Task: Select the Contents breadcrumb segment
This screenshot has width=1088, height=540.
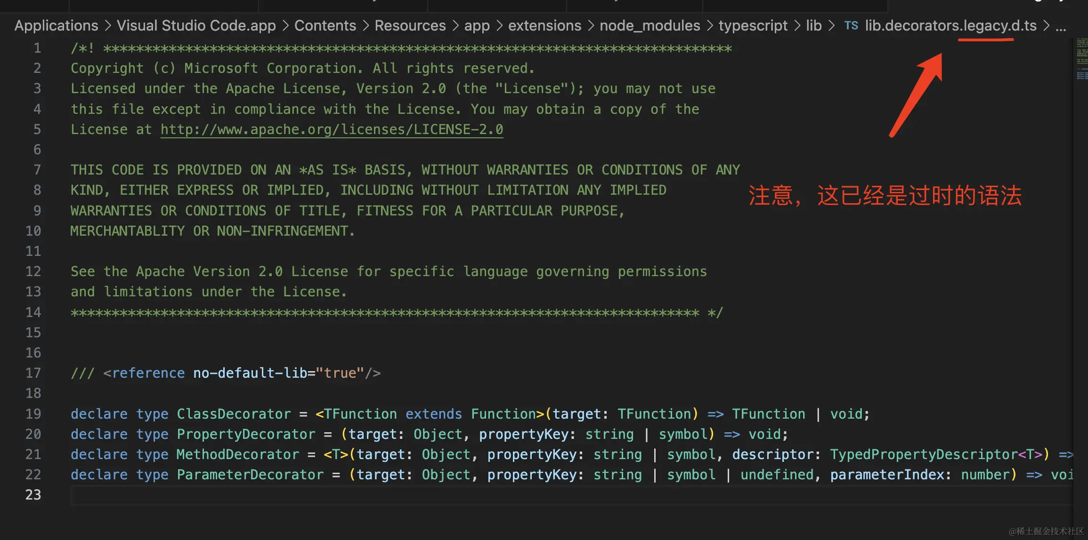Action: pyautogui.click(x=325, y=25)
